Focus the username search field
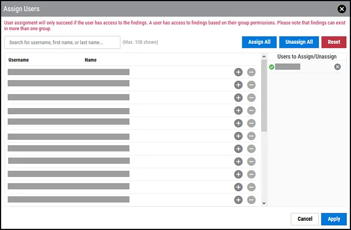The image size is (351, 230). click(62, 42)
